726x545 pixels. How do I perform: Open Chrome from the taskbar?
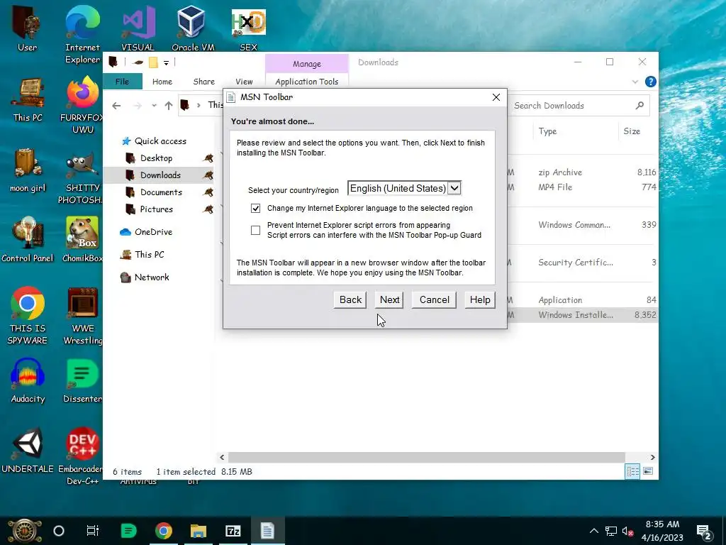point(164,531)
